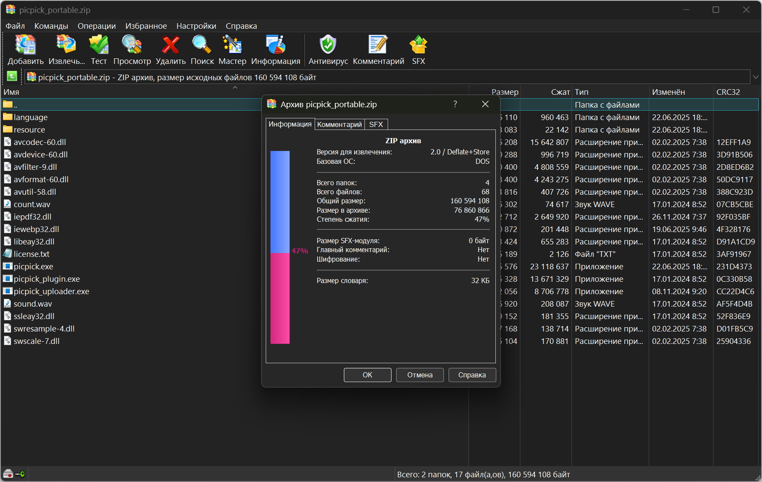762x482 pixels.
Task: Click the resource folder icon
Action: (8, 129)
